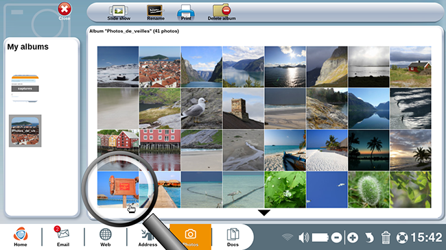Open the rope line in sea photo
The image size is (446, 250).
coord(202,190)
